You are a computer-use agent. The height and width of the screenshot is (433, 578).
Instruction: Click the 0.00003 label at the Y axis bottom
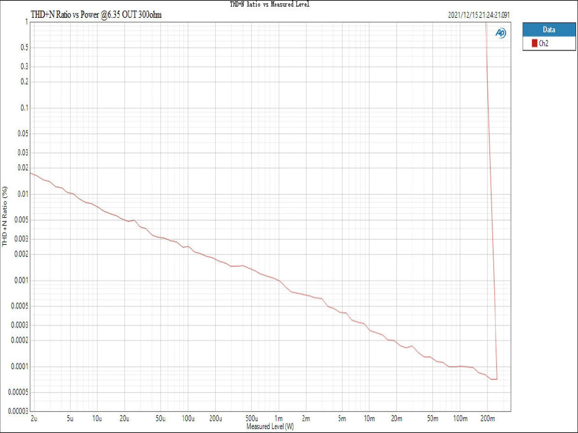[17, 411]
